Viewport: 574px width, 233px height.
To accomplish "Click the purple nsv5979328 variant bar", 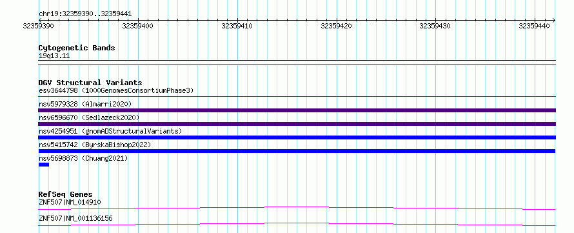I will (x=297, y=110).
